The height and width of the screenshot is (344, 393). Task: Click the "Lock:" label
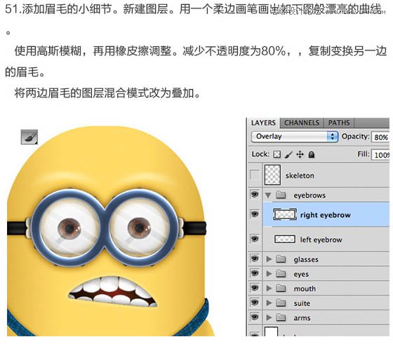tap(260, 154)
